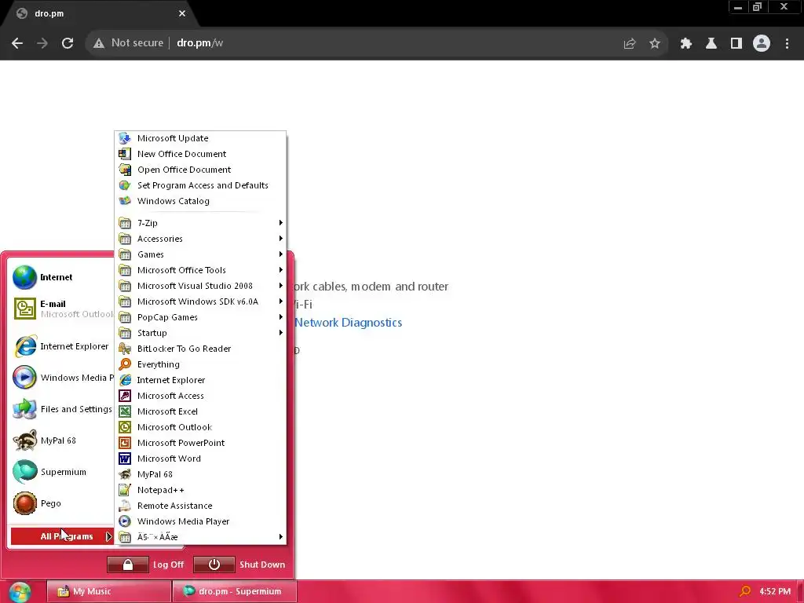
Task: Open Microsoft Outlook in programs list
Action: (200, 427)
